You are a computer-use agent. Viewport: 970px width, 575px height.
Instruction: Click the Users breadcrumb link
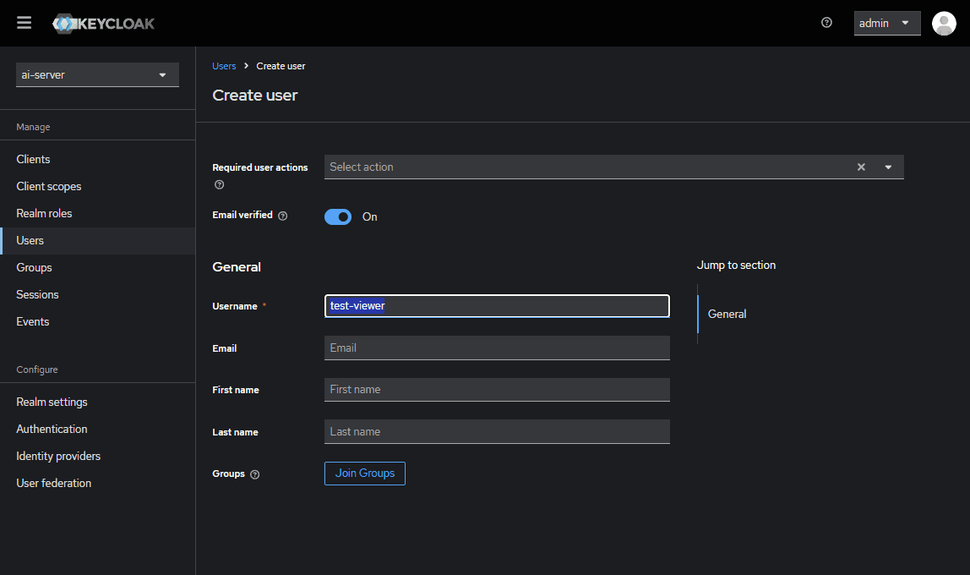[224, 66]
